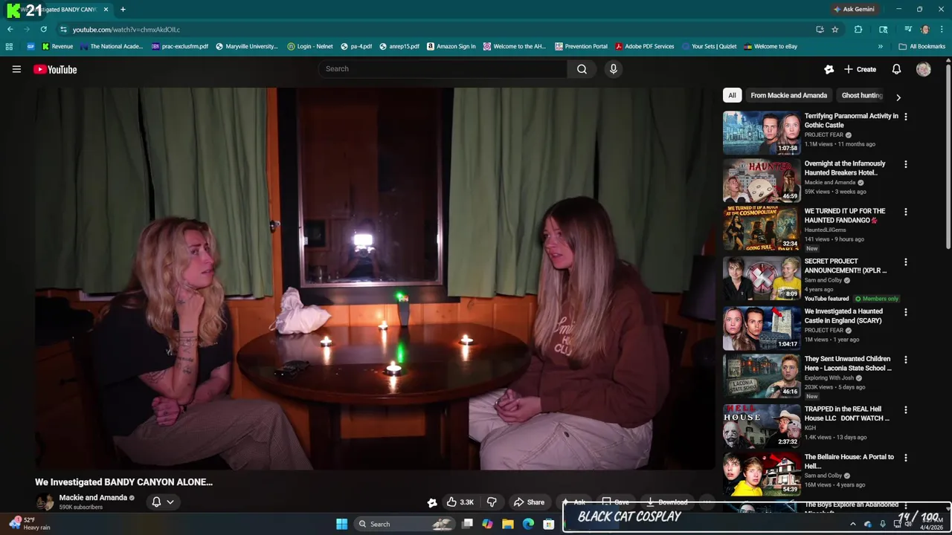Open options for Haunted Fandango video
The height and width of the screenshot is (535, 952).
905,212
